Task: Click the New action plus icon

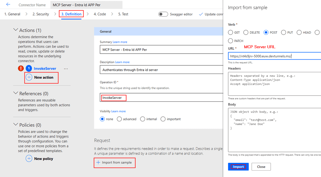Action: (29, 77)
